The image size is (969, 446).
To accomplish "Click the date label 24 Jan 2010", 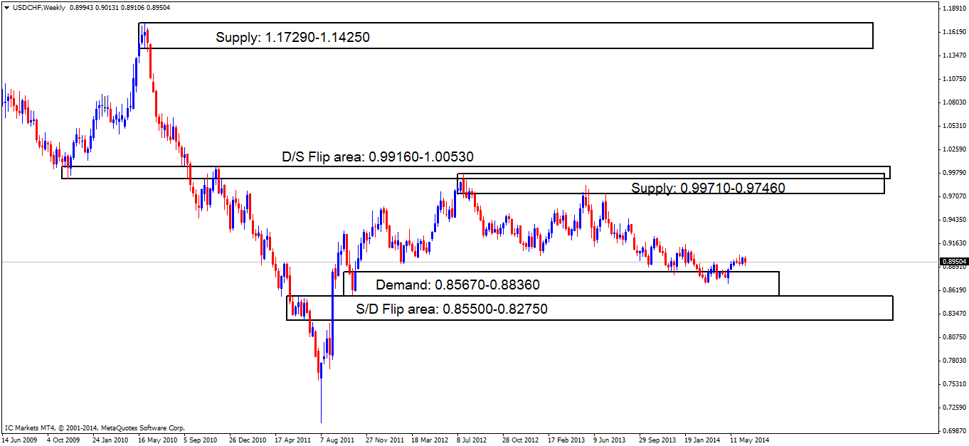I will click(110, 440).
